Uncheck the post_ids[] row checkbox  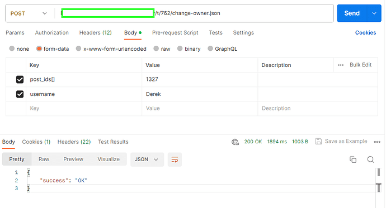point(20,80)
